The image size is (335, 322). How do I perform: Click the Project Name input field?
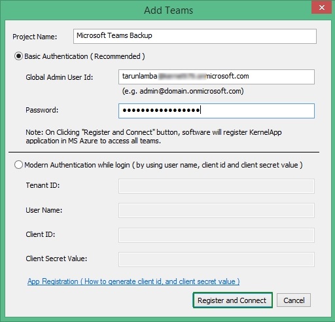click(x=195, y=36)
